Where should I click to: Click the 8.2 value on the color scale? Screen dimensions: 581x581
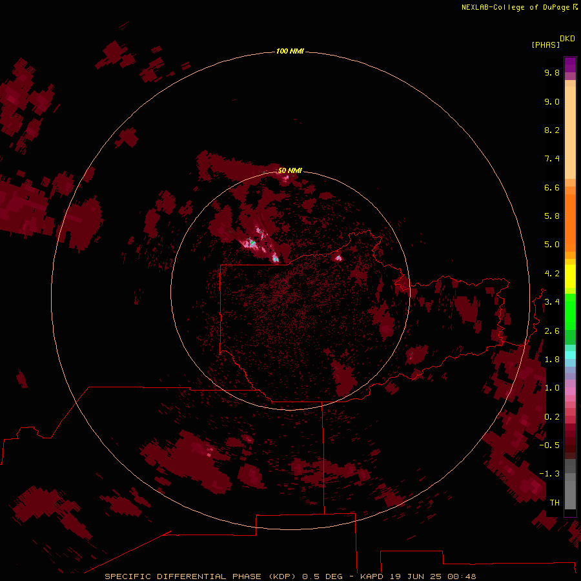pos(552,130)
